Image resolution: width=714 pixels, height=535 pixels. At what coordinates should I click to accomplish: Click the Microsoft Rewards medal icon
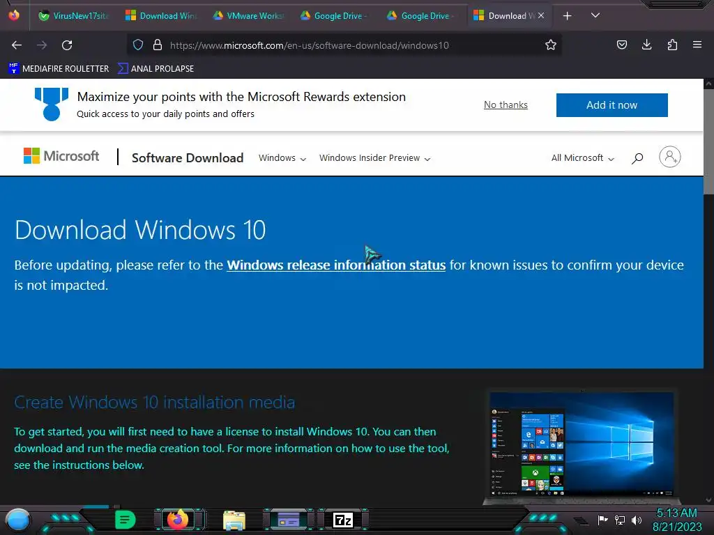pos(52,104)
